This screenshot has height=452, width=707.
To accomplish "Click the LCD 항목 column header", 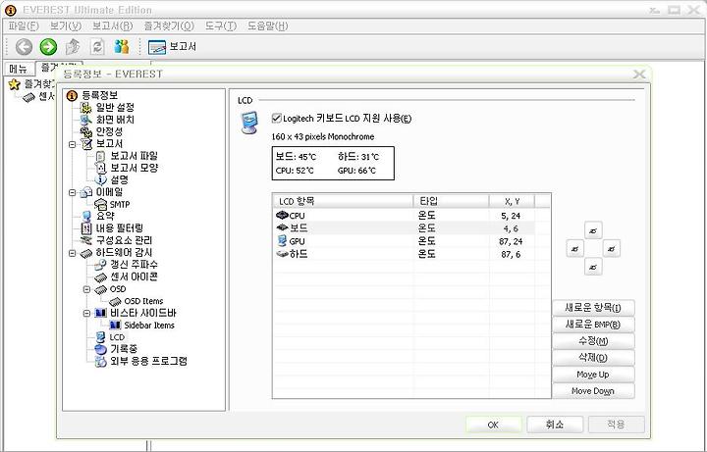I will [x=343, y=201].
